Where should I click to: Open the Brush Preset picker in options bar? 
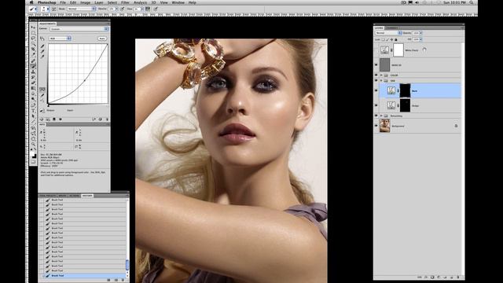click(45, 9)
